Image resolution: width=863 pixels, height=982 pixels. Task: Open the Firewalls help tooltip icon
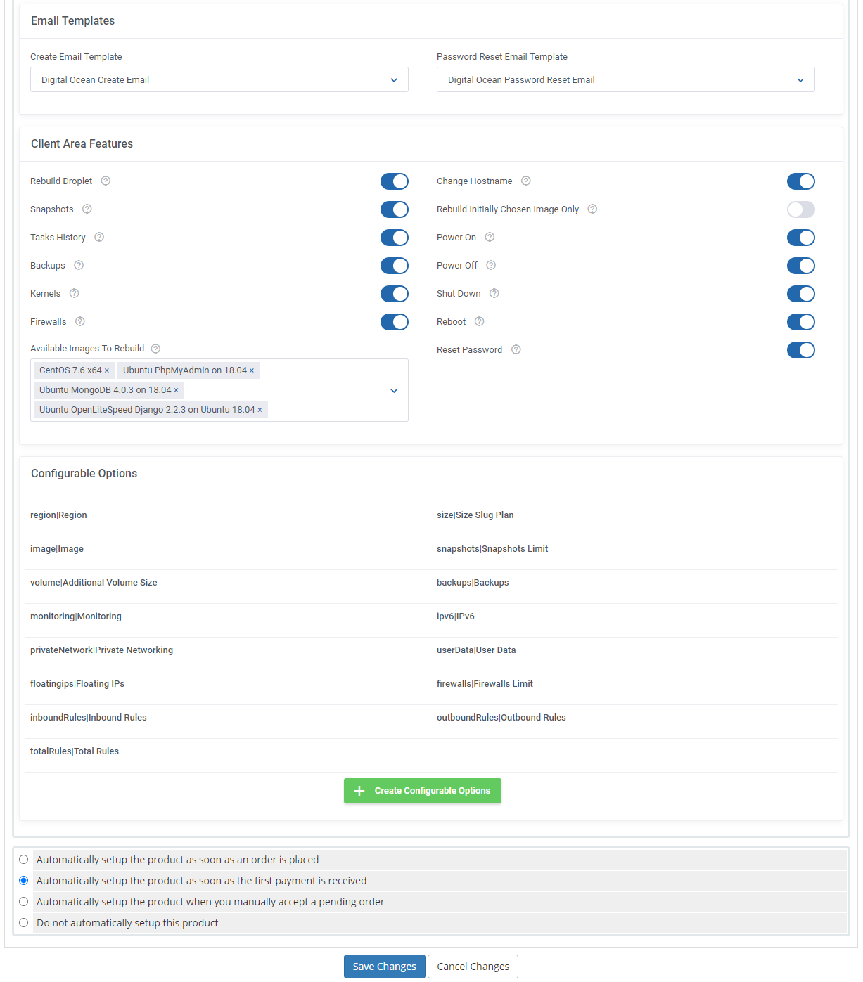[79, 321]
